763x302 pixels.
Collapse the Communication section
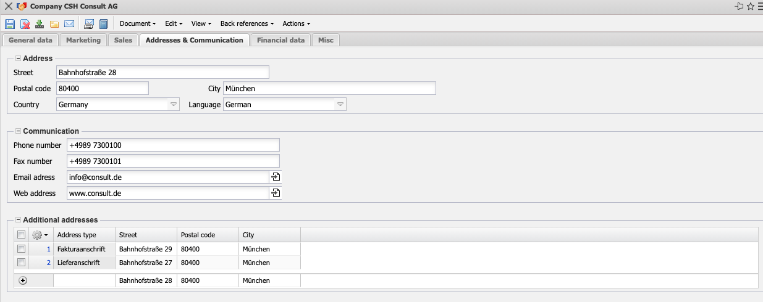point(18,131)
